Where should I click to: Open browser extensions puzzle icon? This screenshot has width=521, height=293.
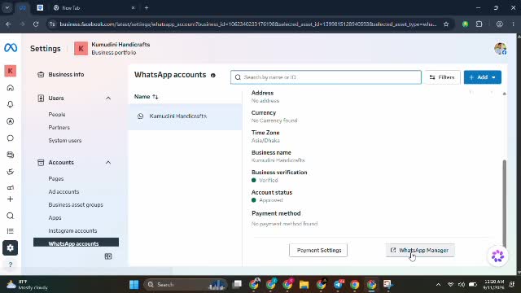point(479,24)
